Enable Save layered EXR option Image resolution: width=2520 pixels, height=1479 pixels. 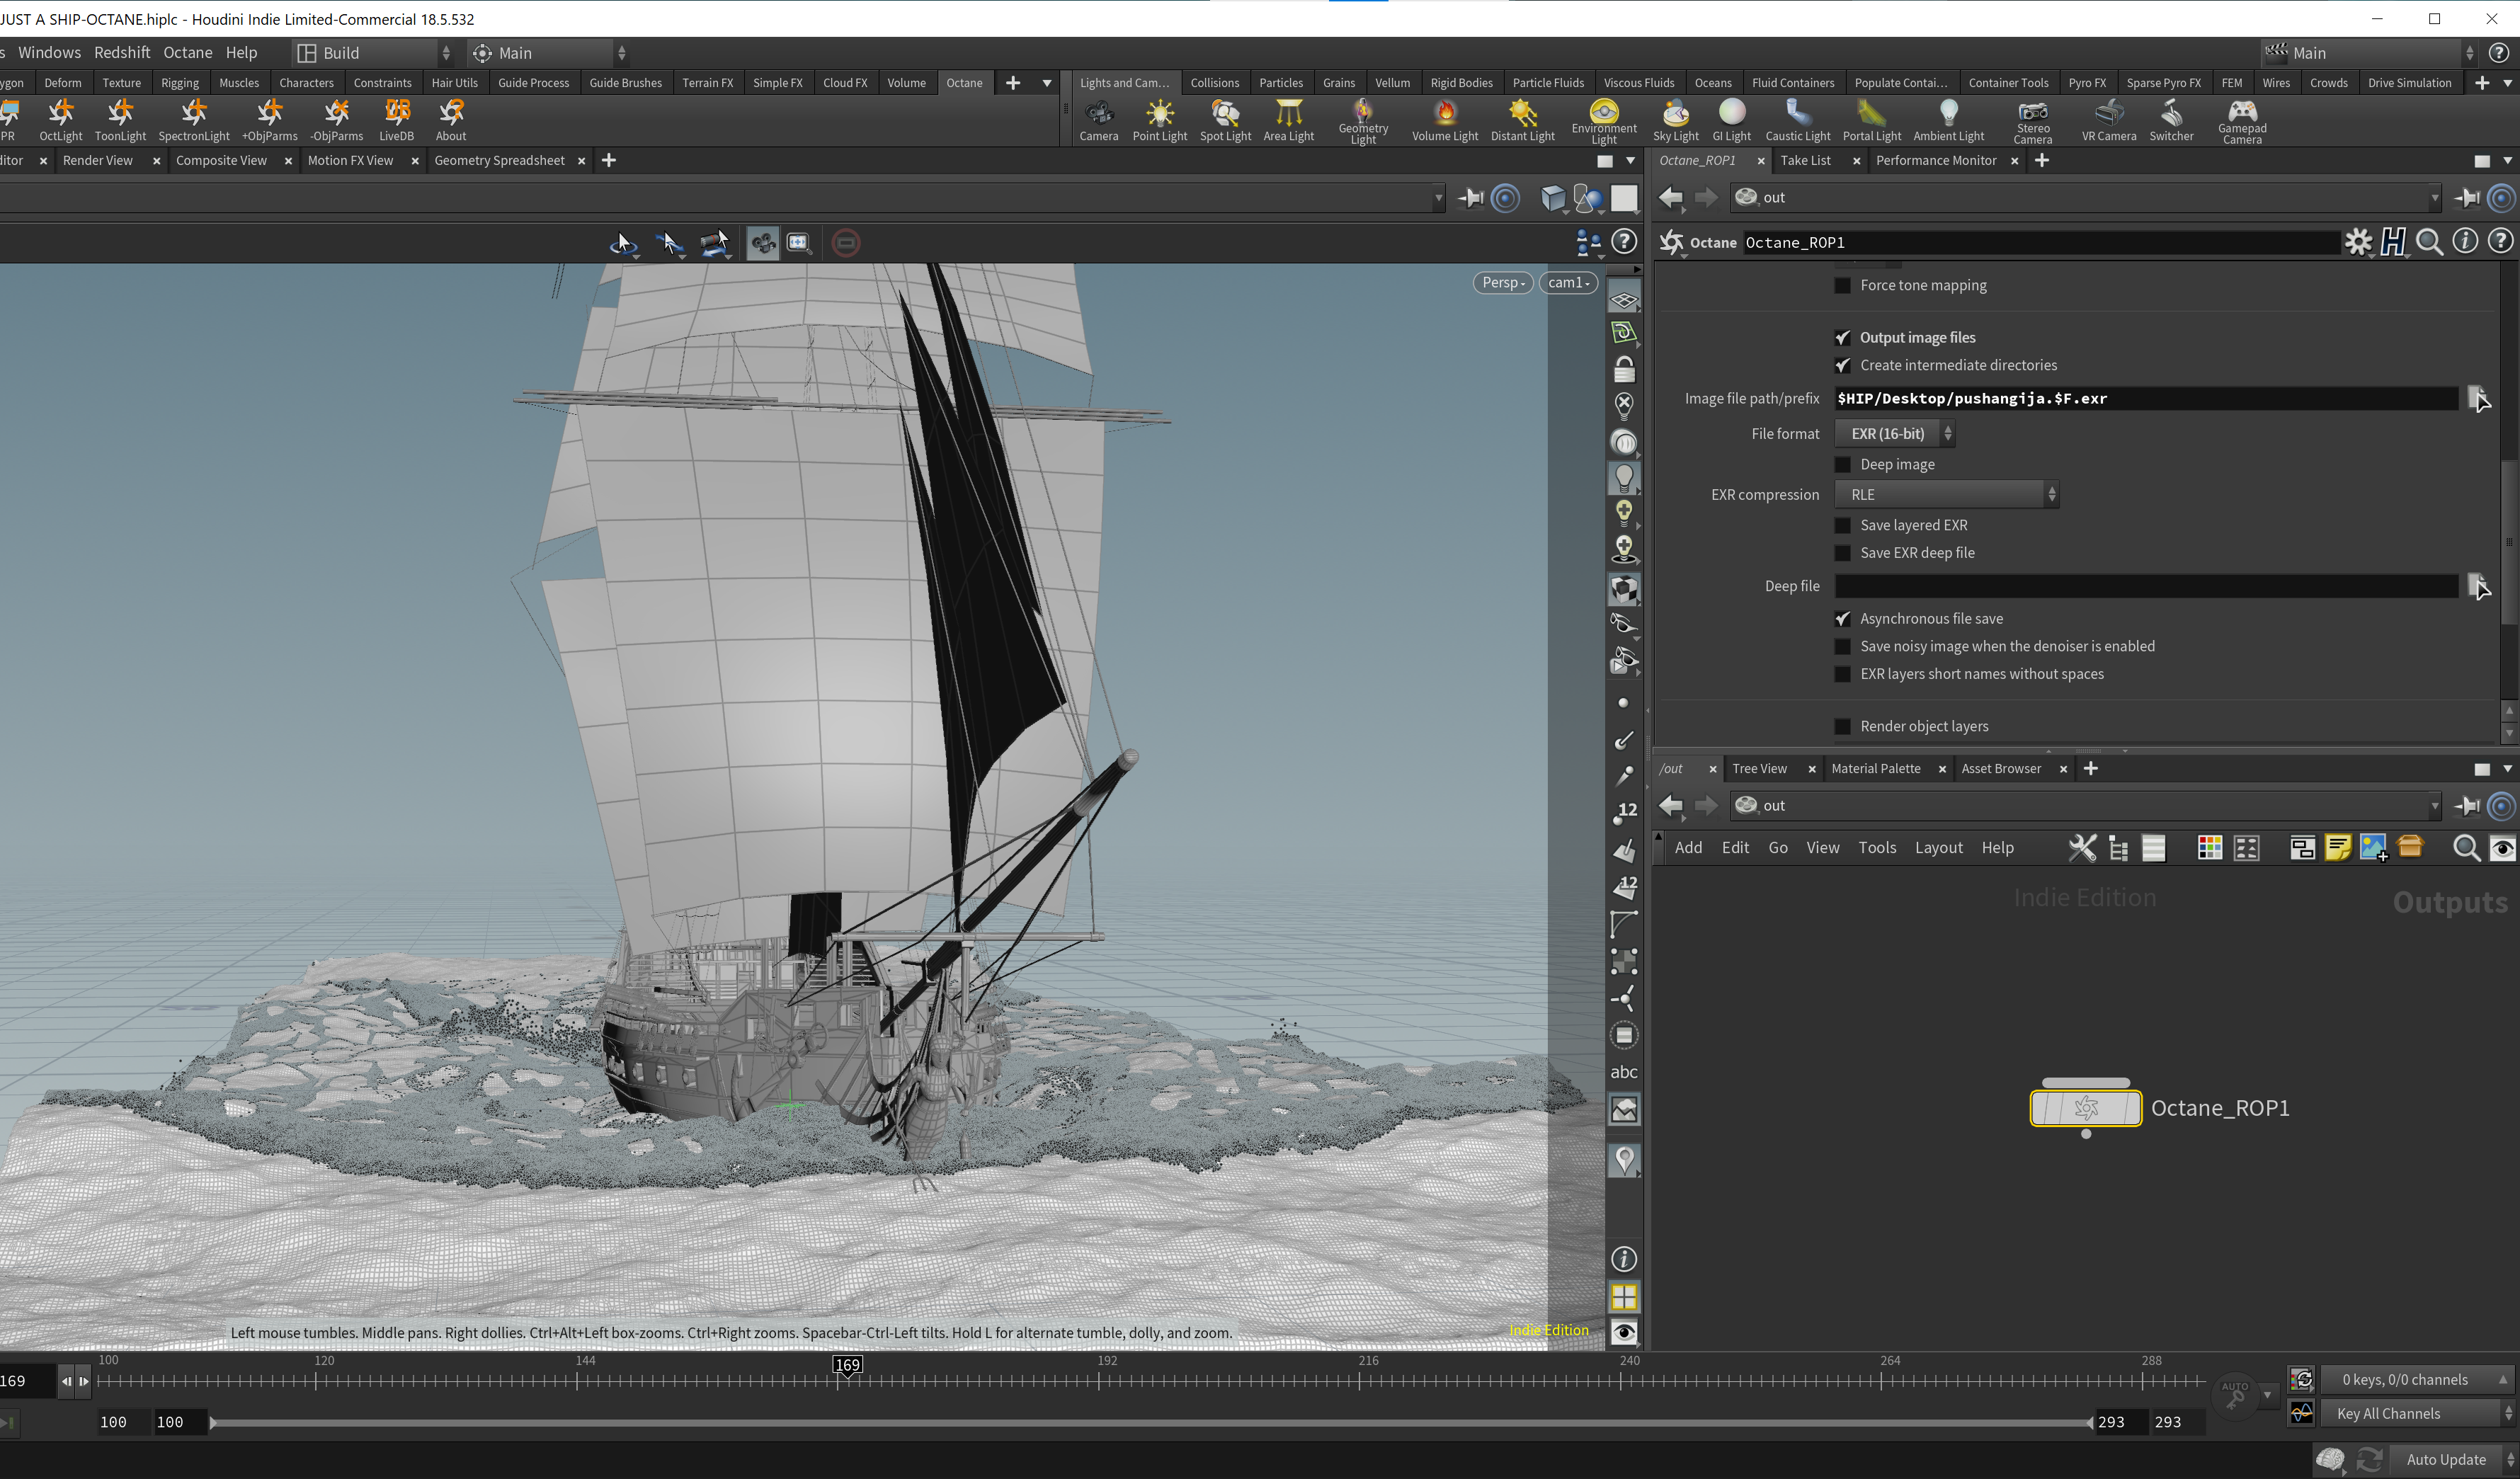[1842, 526]
